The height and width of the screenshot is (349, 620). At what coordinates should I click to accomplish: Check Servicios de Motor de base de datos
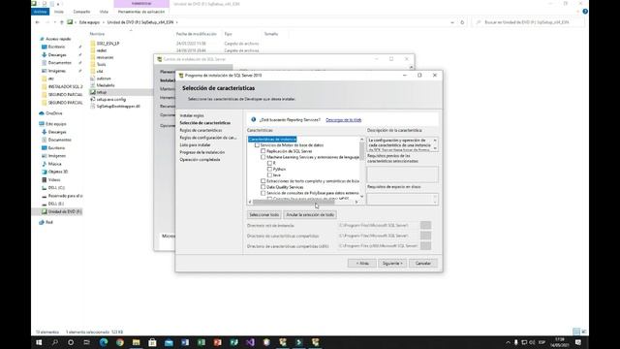pyautogui.click(x=257, y=145)
